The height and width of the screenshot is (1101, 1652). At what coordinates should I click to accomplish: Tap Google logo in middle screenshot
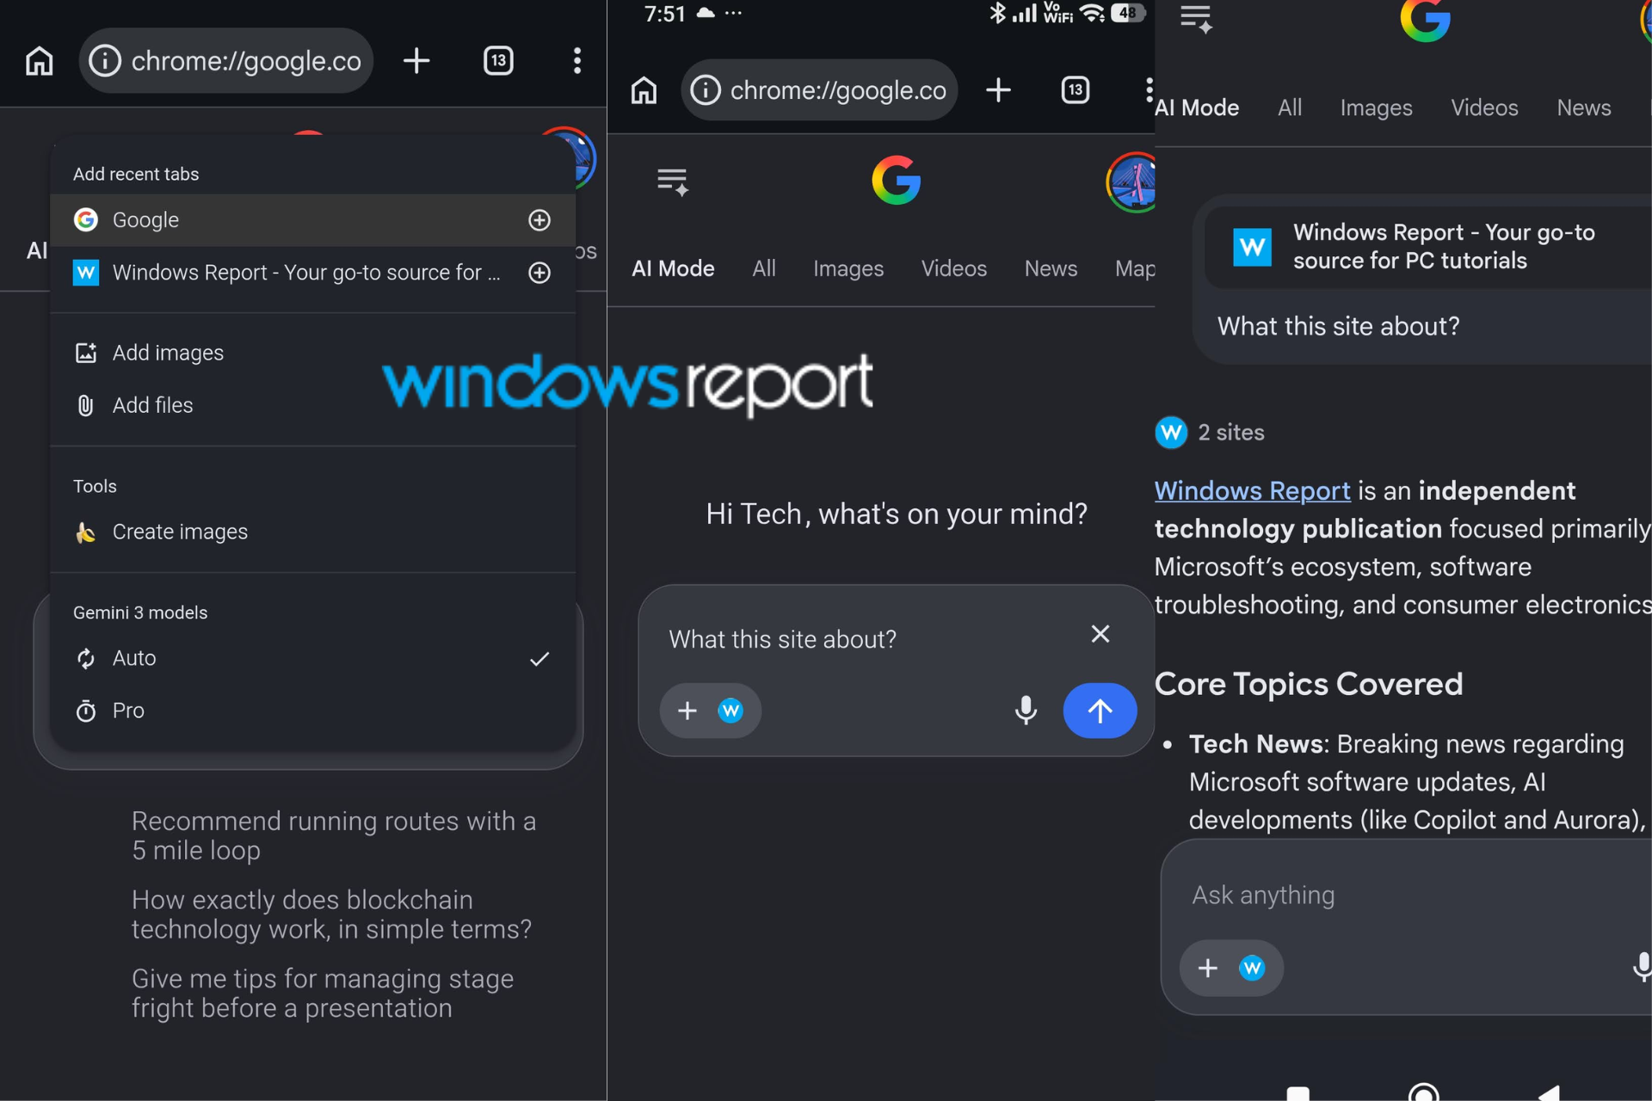click(897, 181)
